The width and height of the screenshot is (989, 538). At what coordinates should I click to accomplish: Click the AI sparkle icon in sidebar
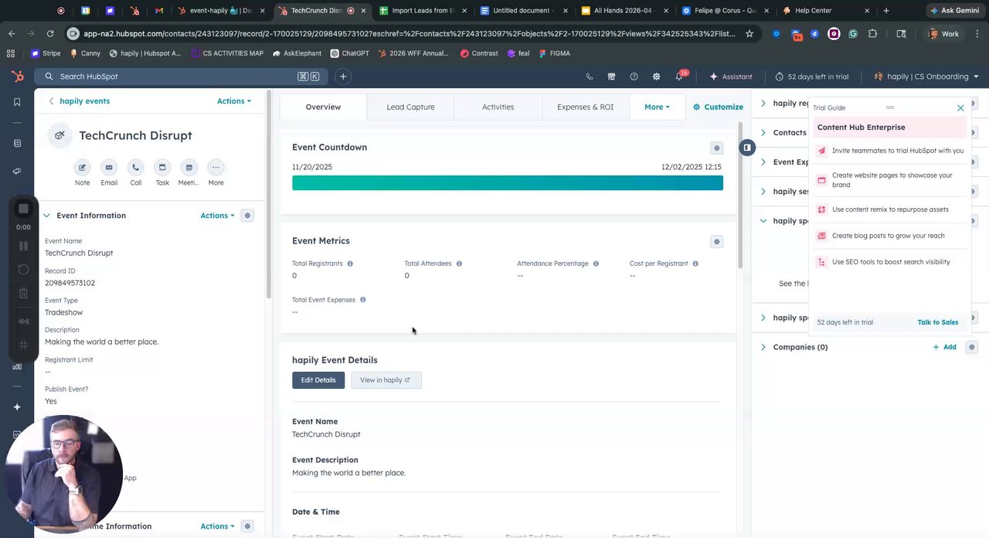click(17, 407)
